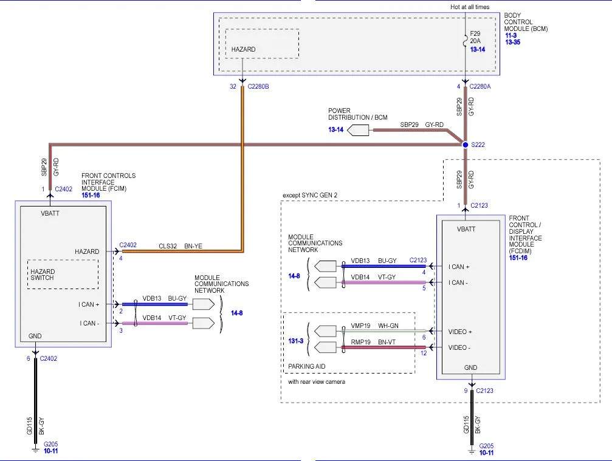Click splice point S222 dot
The image size is (612, 461).
pos(466,145)
